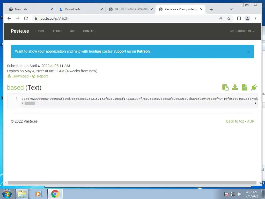Click the Paste.ee logo
265x199 pixels.
pos(20,31)
